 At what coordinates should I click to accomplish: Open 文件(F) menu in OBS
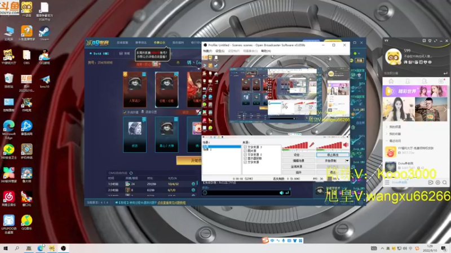click(207, 51)
